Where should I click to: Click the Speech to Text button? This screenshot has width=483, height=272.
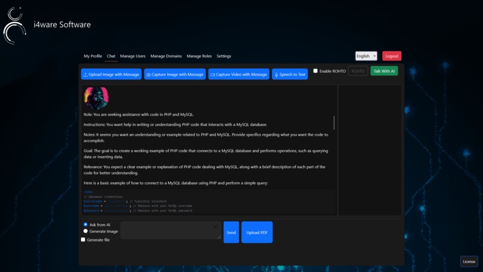tap(290, 74)
